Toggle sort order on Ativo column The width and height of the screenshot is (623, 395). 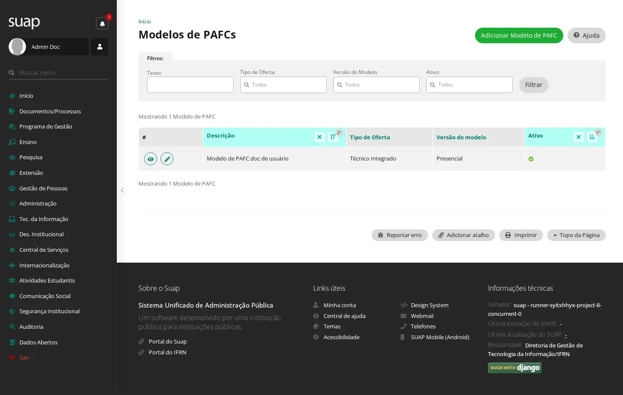pyautogui.click(x=592, y=137)
